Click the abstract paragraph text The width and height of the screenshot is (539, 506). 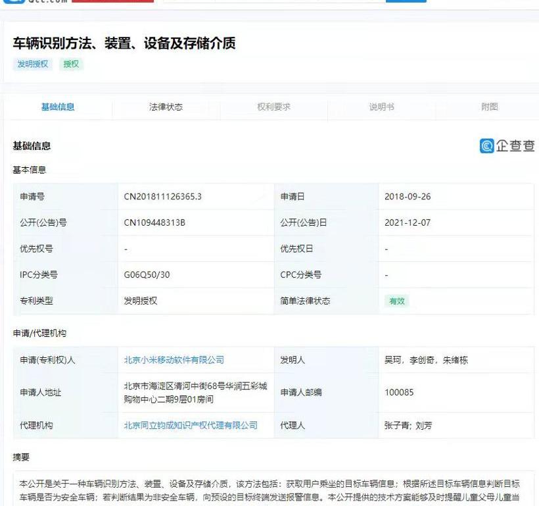pyautogui.click(x=269, y=490)
